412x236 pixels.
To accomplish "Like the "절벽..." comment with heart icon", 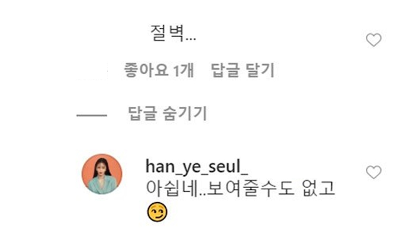I will (373, 40).
